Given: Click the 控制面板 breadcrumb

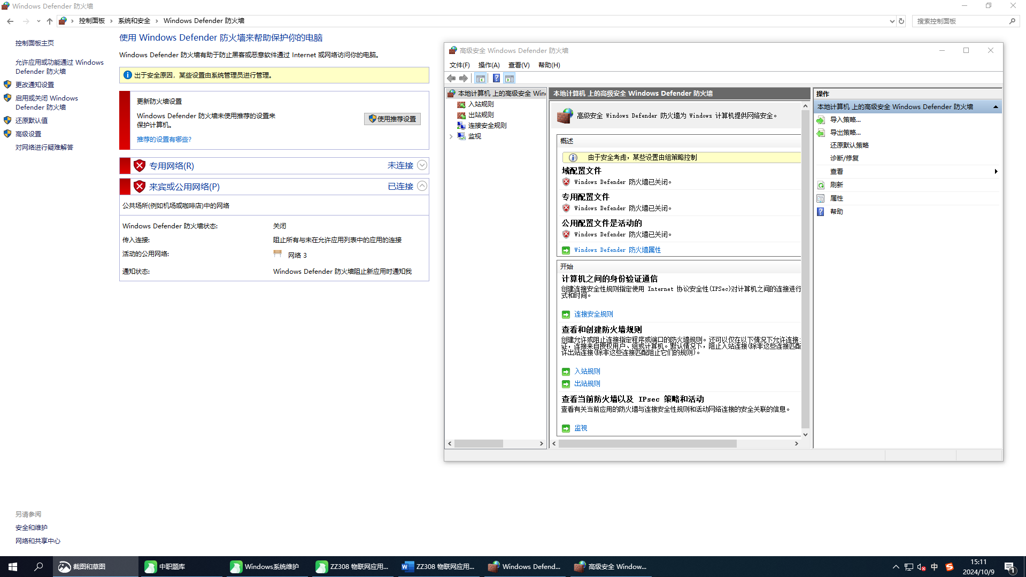Looking at the screenshot, I should click(x=91, y=21).
